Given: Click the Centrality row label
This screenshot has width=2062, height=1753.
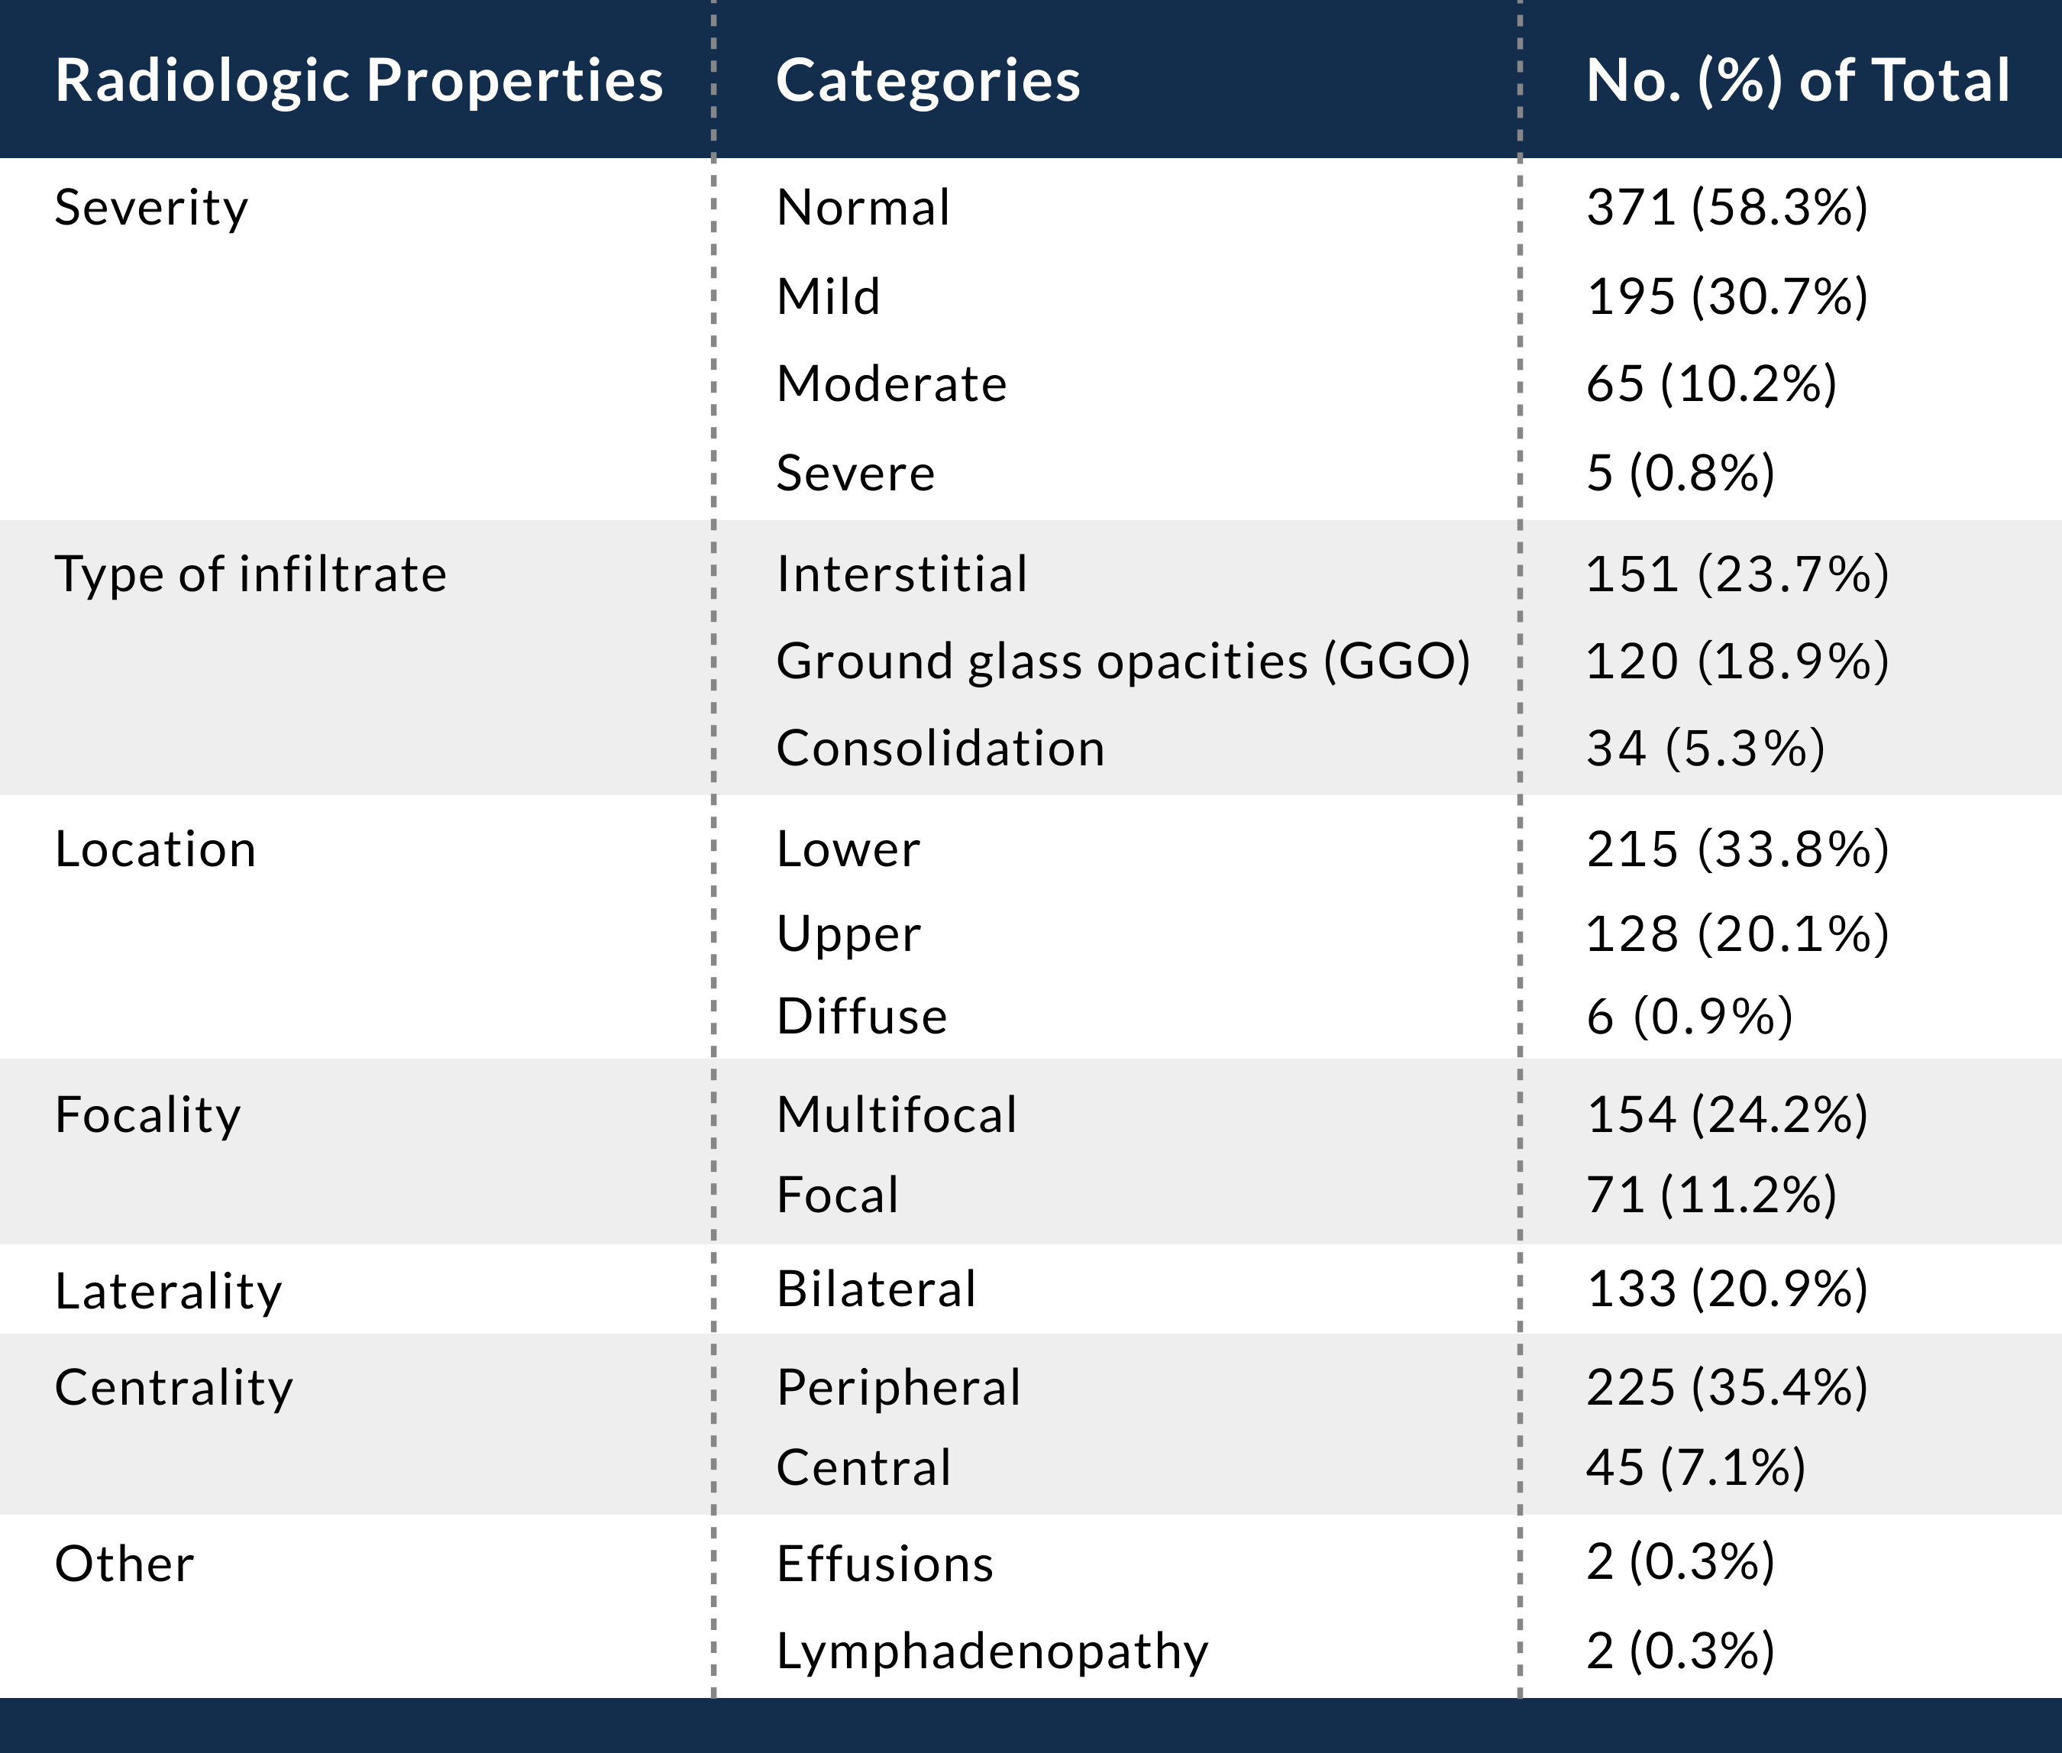Looking at the screenshot, I should pyautogui.click(x=174, y=1389).
